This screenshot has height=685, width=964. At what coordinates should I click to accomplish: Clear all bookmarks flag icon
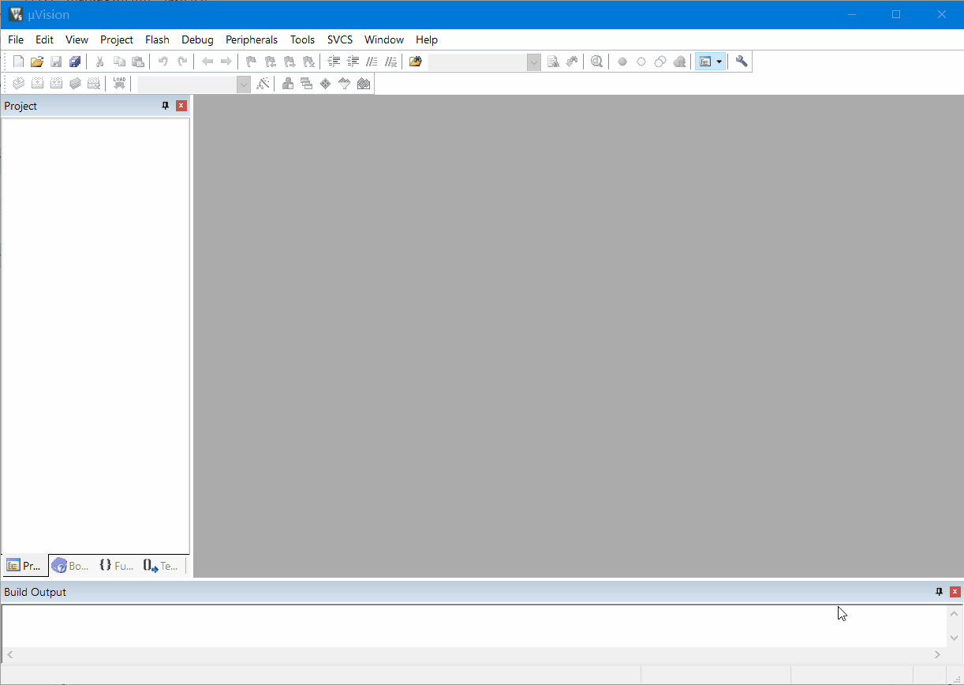(308, 62)
